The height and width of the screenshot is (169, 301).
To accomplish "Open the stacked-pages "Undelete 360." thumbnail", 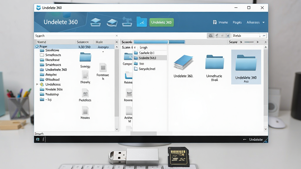I will (183, 62).
